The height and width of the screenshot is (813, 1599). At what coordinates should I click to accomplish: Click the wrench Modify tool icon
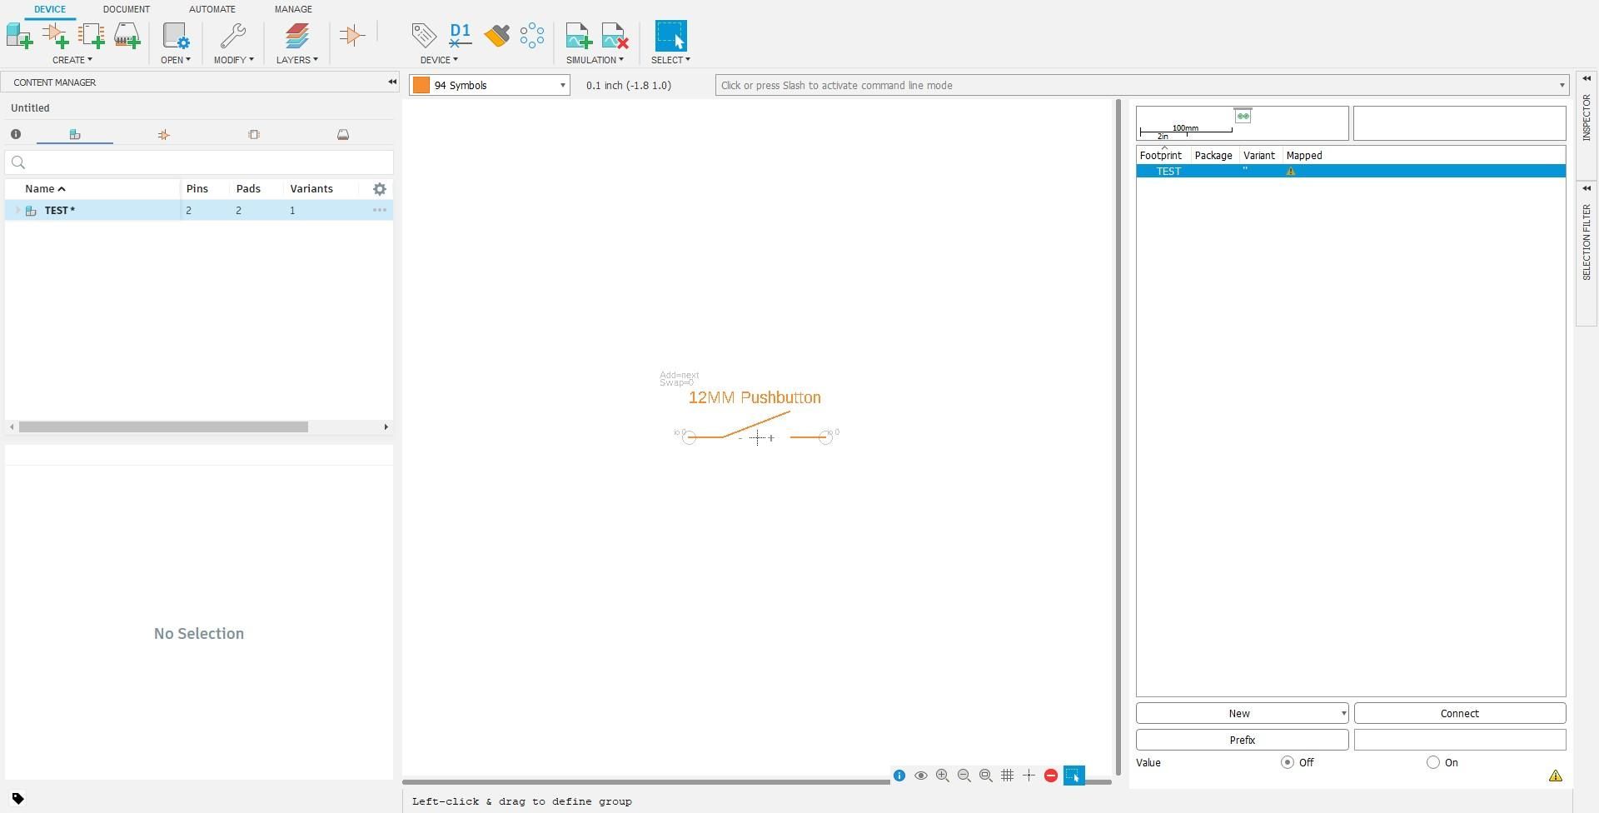[x=233, y=36]
